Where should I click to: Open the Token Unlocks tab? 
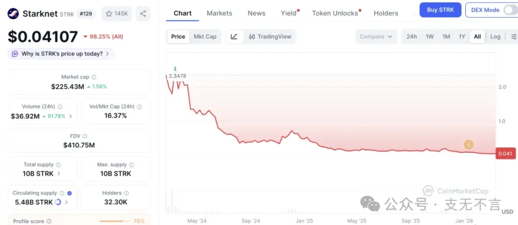[x=335, y=13]
